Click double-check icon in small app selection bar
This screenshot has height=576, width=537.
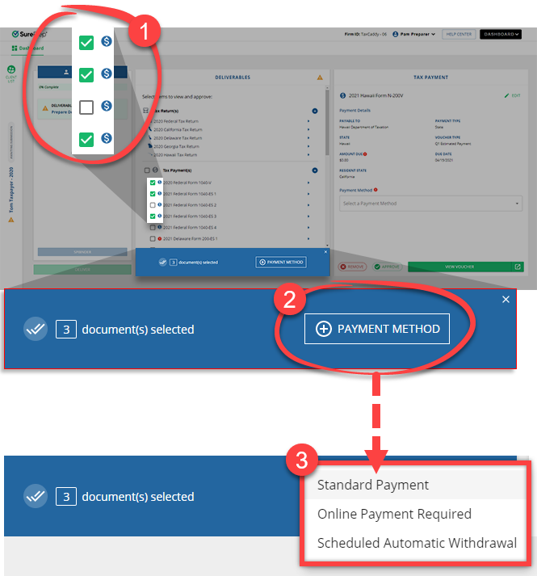163,262
